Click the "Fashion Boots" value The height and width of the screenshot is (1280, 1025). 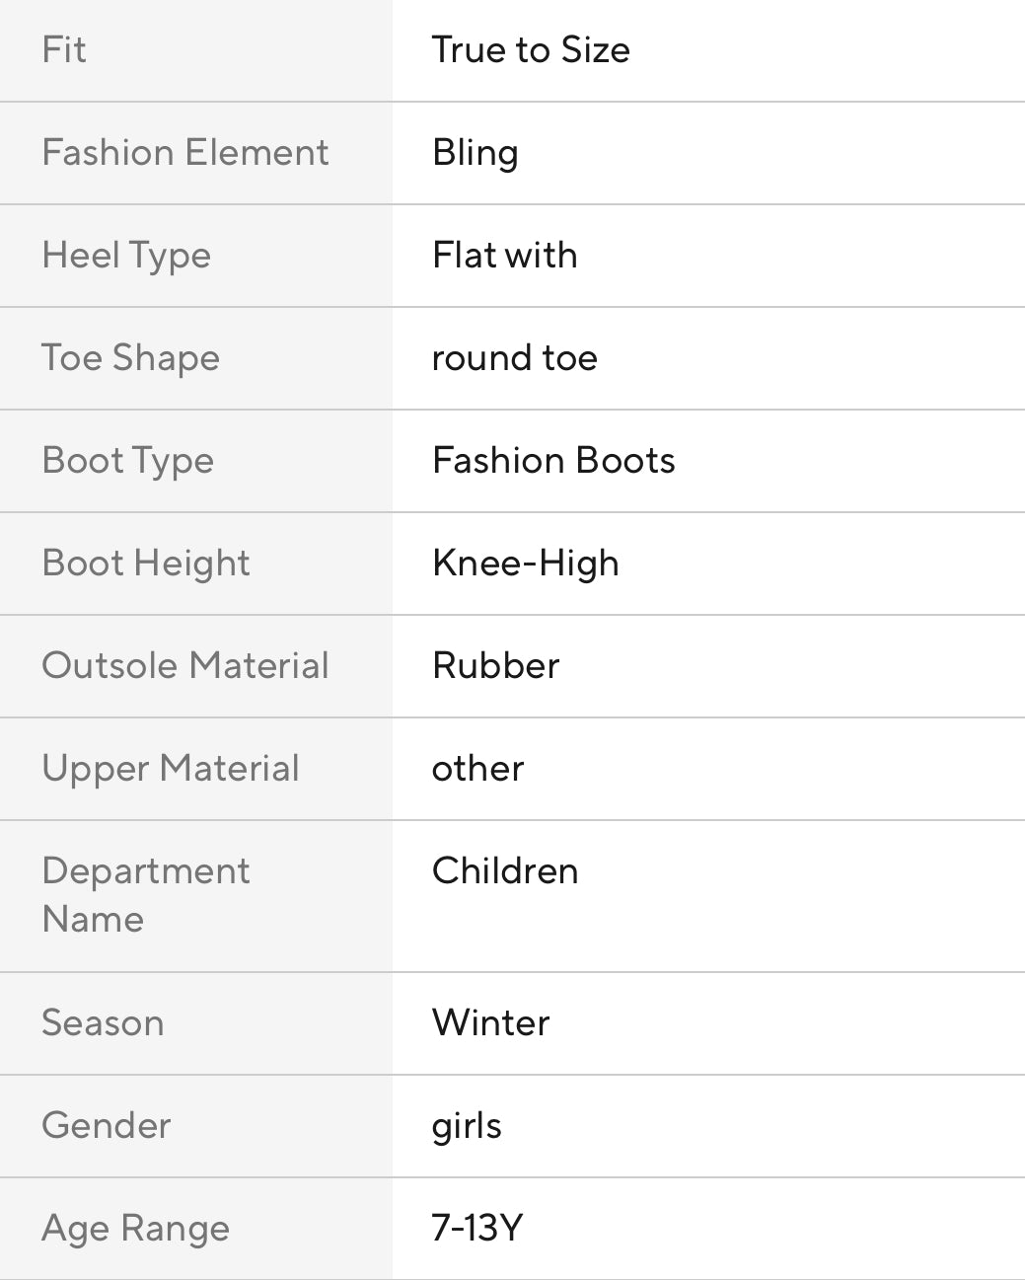pyautogui.click(x=553, y=461)
